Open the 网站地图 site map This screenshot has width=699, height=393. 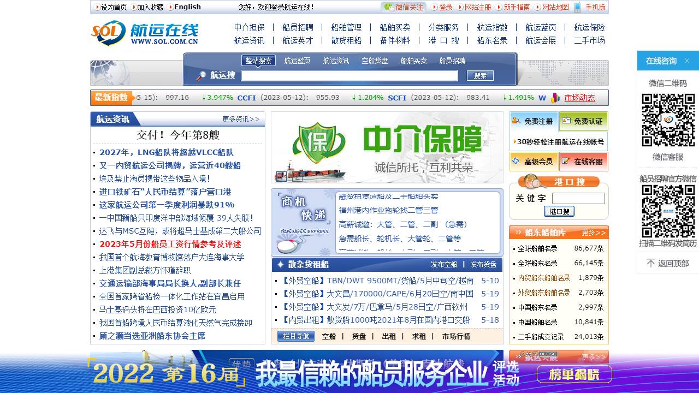coord(555,7)
